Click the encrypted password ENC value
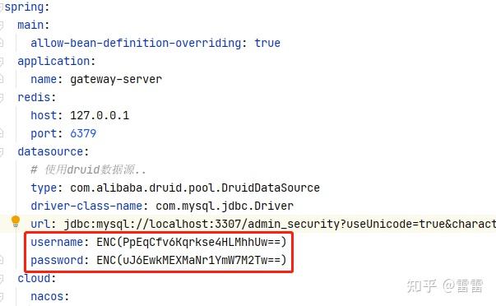The height and width of the screenshot is (306, 496). pyautogui.click(x=192, y=260)
